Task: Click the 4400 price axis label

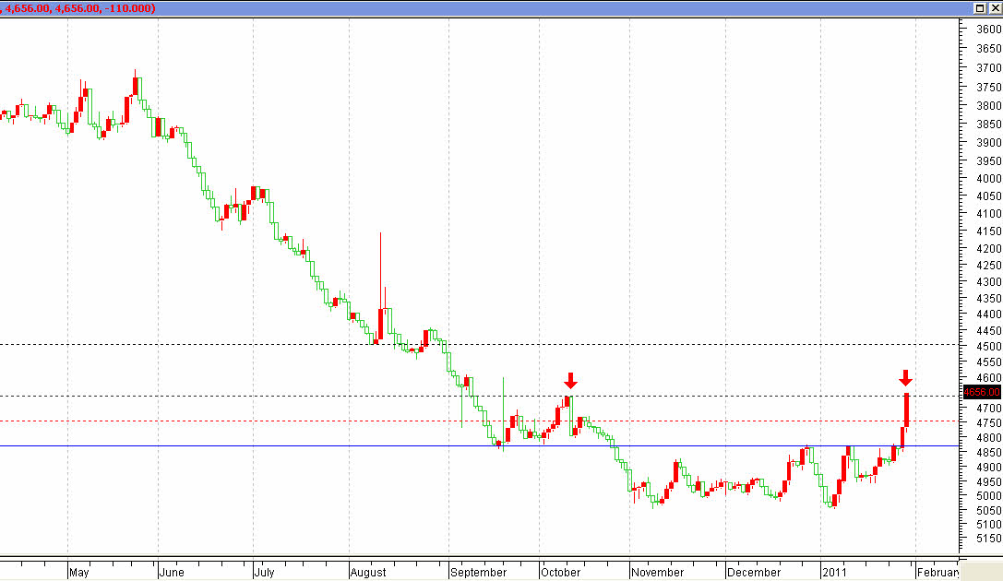Action: tap(989, 314)
